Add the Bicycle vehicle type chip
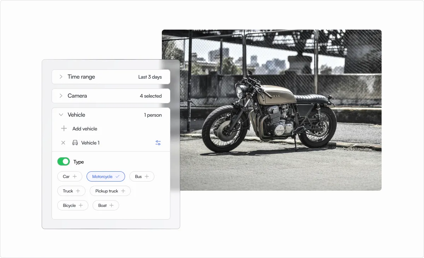 [x=73, y=205]
